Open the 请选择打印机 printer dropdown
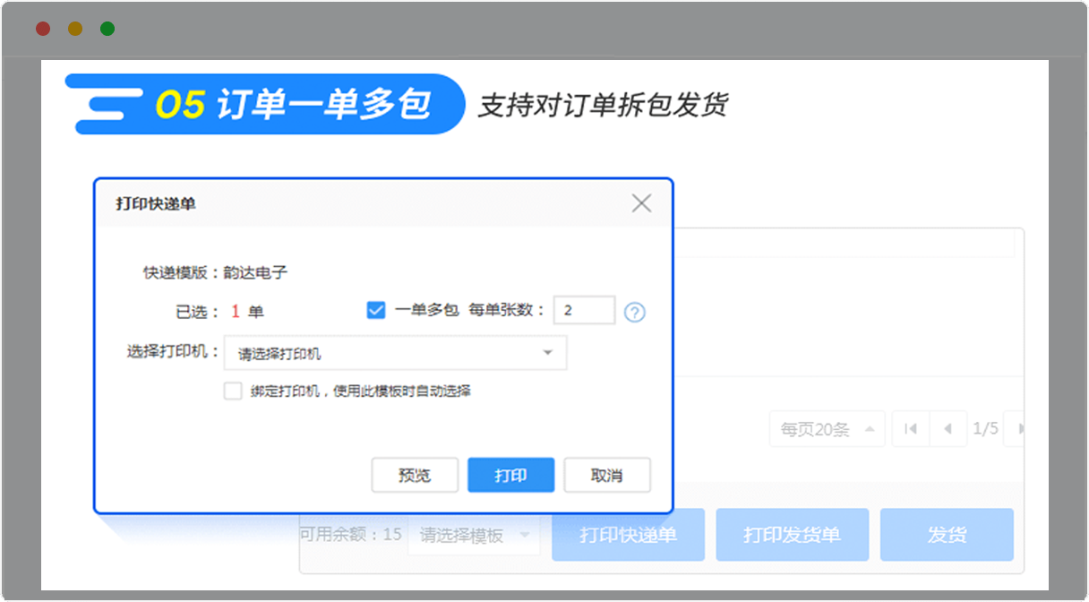The width and height of the screenshot is (1089, 602). tap(395, 353)
